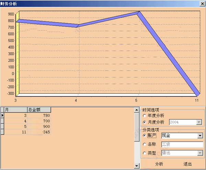The image size is (206, 170).
Task: Close the 财务分析 window
Action: point(203,4)
